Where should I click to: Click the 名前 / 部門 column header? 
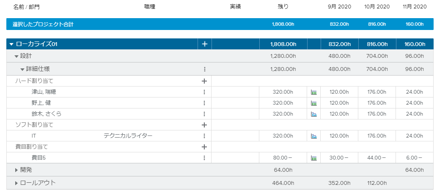pos(26,7)
